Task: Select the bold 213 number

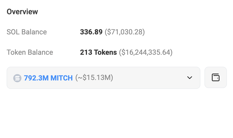Action: point(86,52)
